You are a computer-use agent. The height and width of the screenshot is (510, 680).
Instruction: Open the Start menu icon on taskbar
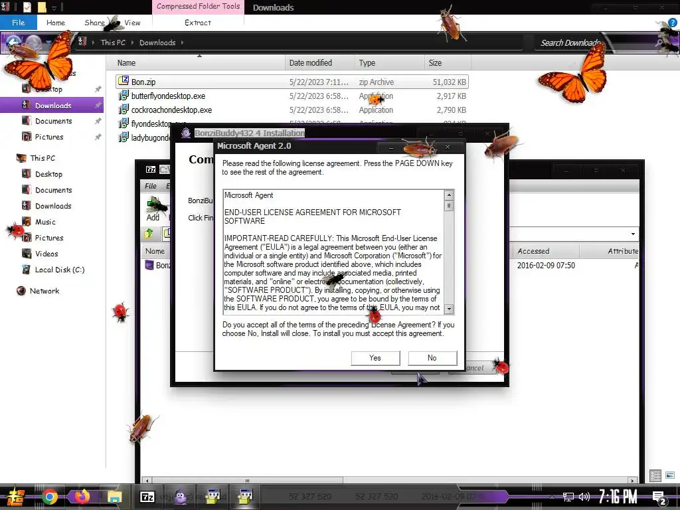click(x=15, y=497)
